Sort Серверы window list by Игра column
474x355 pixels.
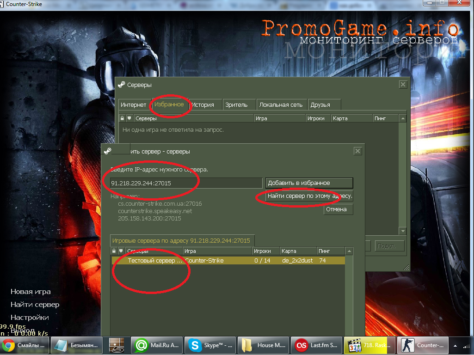point(280,118)
